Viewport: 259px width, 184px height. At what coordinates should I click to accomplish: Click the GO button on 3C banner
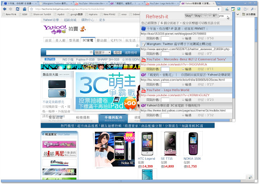point(130,103)
